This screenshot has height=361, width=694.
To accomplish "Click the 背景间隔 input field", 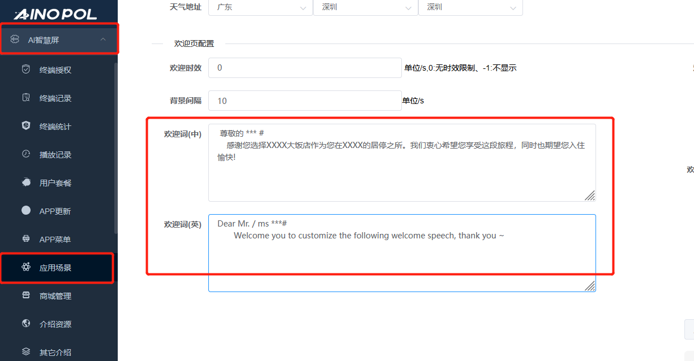I will tap(305, 101).
